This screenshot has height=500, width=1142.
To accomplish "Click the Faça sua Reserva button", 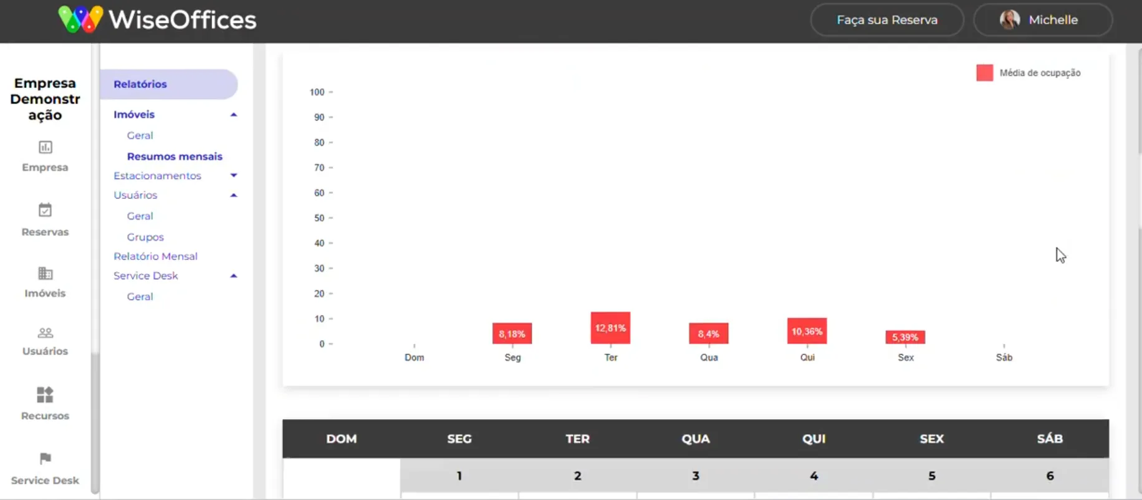I will pos(887,20).
